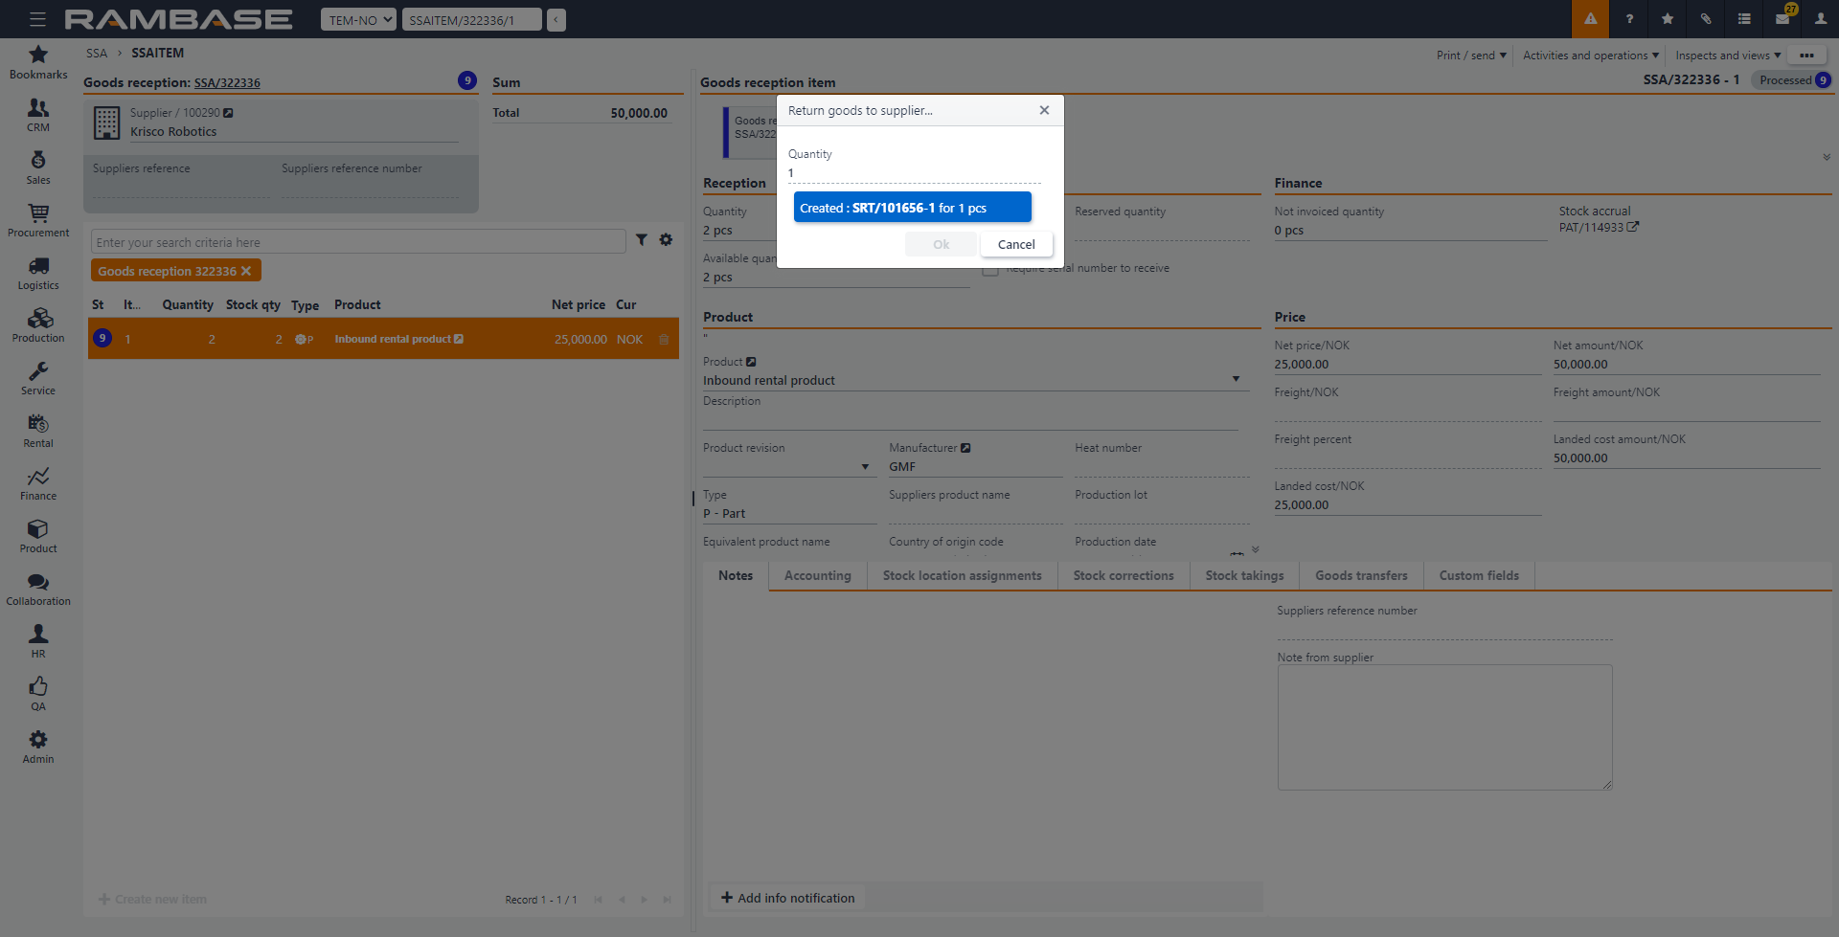
Task: Open the Procurement module in sidebar
Action: coord(38,220)
